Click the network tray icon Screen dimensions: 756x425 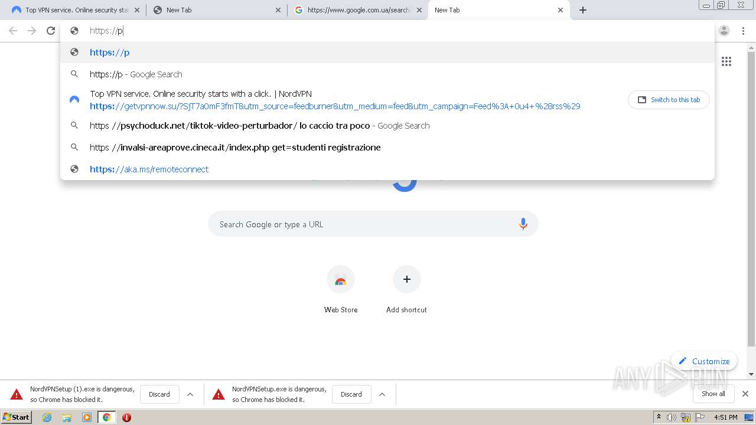(x=686, y=417)
